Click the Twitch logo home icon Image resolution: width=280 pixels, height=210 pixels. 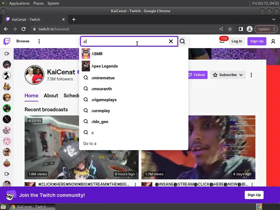pyautogui.click(x=7, y=41)
